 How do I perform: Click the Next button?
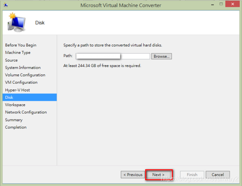click(158, 174)
